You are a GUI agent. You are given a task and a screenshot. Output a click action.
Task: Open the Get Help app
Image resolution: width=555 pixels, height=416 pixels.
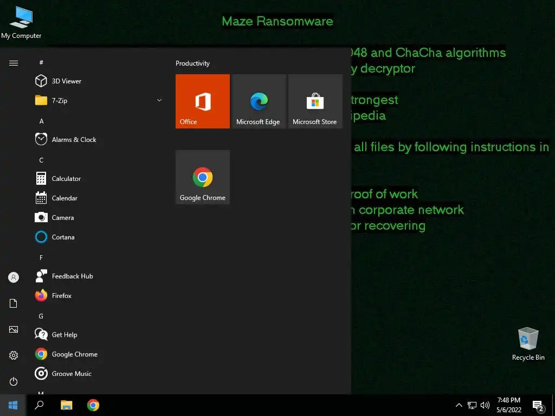pos(99,334)
